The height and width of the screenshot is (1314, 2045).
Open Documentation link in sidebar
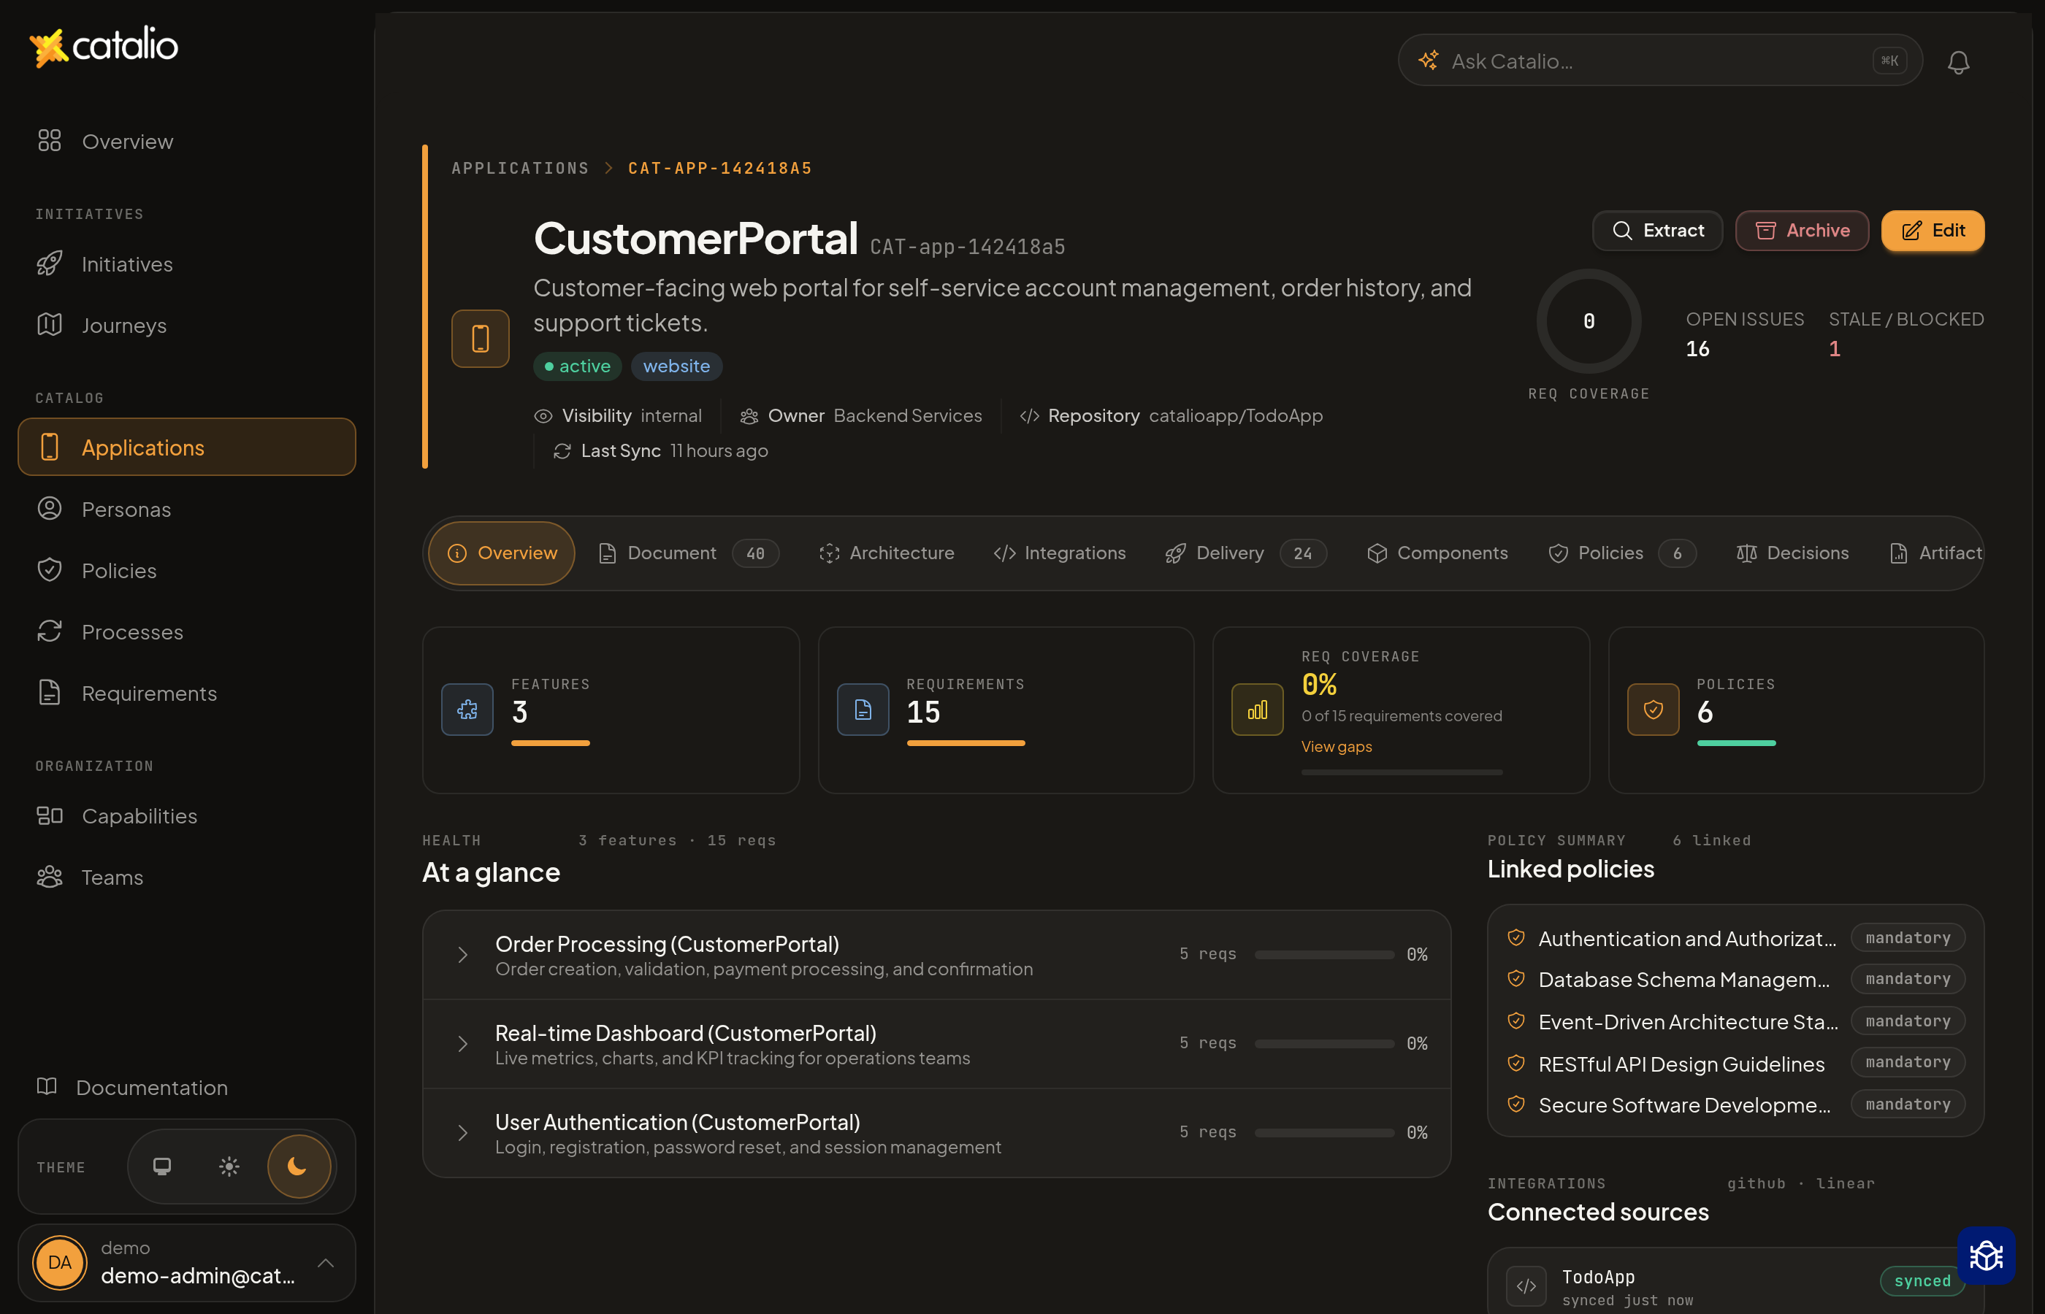pyautogui.click(x=132, y=1088)
